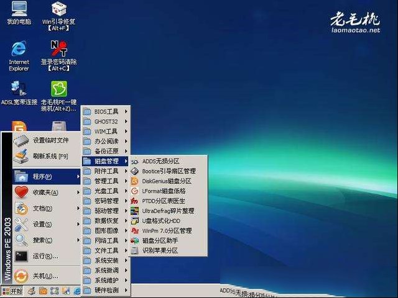Viewport: 398px width, 298px height.
Task: Open the 系统微调 menu folder
Action: [106, 271]
